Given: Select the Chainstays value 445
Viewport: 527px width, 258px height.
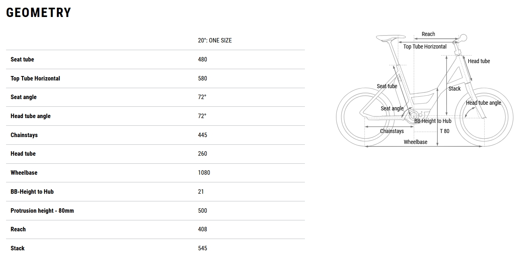Looking at the screenshot, I should coord(202,135).
